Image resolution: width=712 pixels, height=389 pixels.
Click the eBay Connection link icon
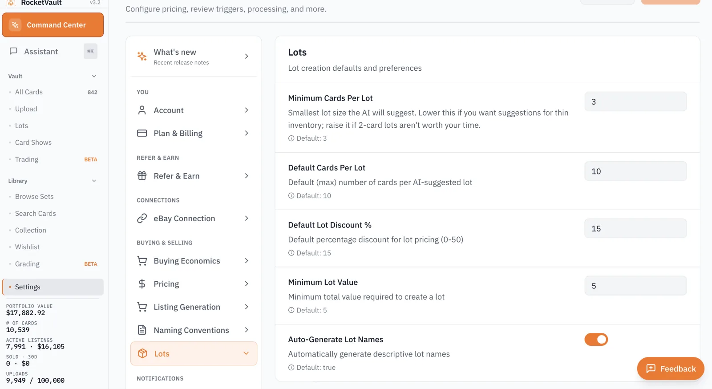[142, 218]
